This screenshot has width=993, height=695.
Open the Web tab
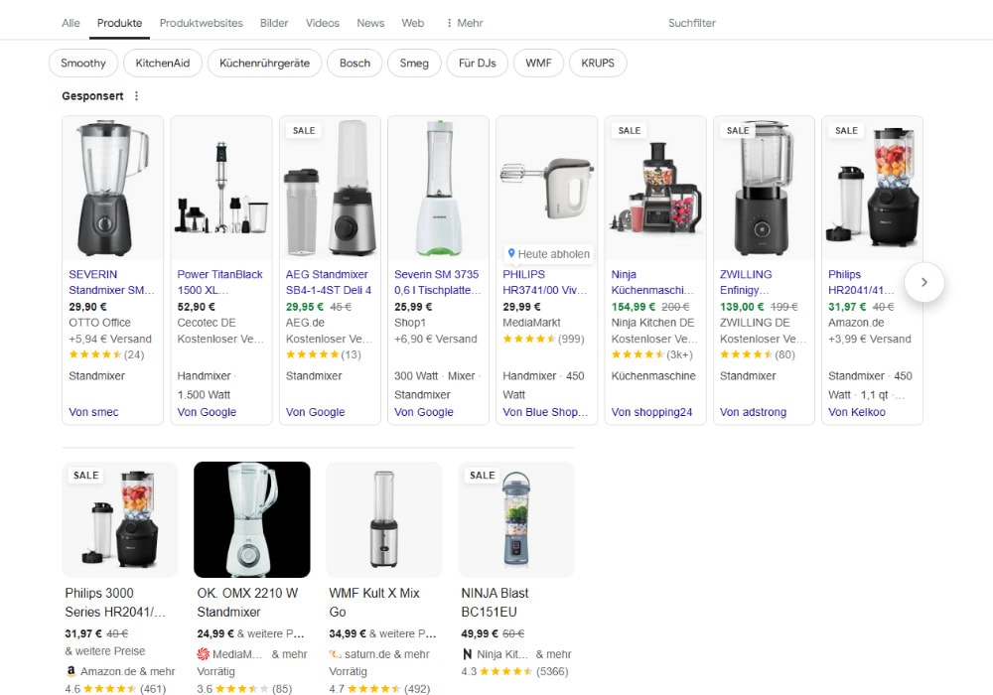[x=413, y=23]
